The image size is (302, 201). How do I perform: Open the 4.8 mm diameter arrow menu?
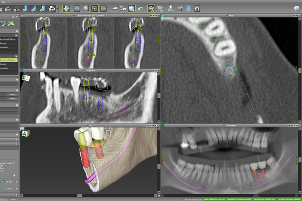tap(17, 182)
